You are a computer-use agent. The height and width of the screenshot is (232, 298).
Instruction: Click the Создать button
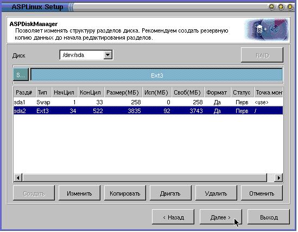pyautogui.click(x=34, y=193)
